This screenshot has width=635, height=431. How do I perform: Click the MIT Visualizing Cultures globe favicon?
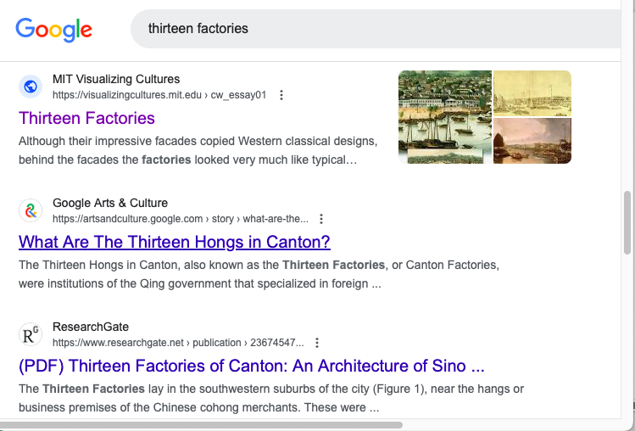[31, 87]
